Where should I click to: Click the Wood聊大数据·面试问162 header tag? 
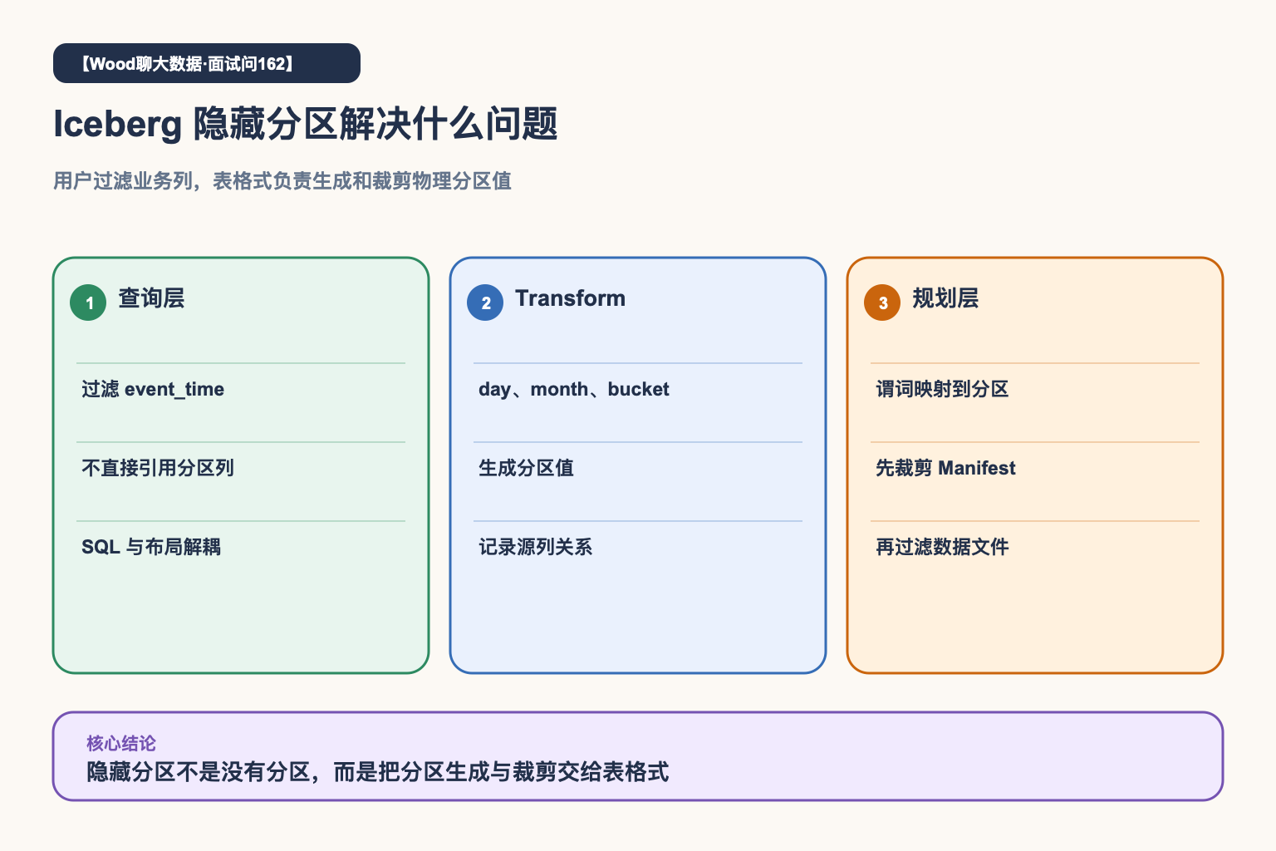(207, 63)
